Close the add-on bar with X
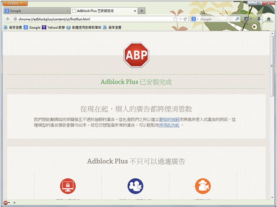Viewport: 277px width, 207px height. (14, 203)
